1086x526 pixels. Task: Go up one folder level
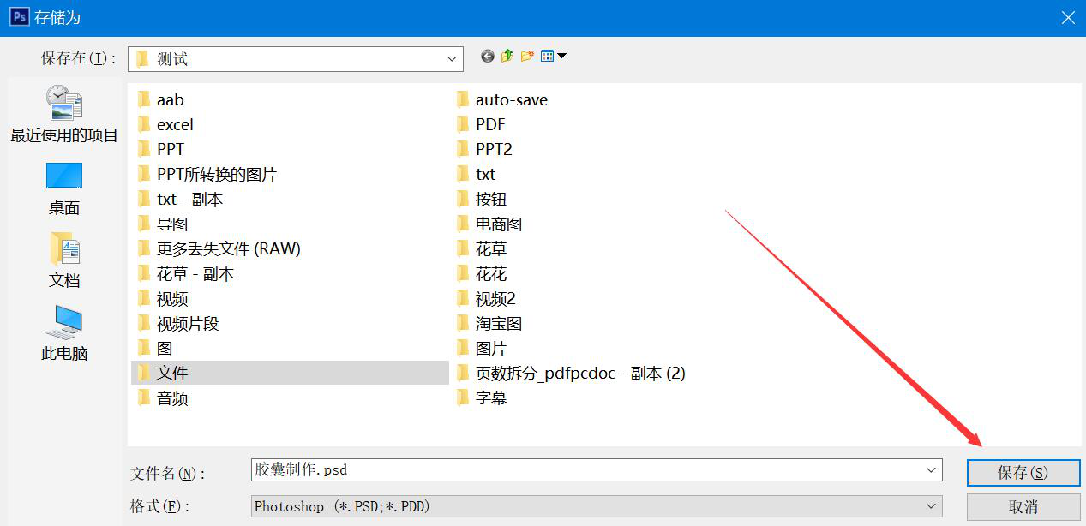click(x=507, y=57)
